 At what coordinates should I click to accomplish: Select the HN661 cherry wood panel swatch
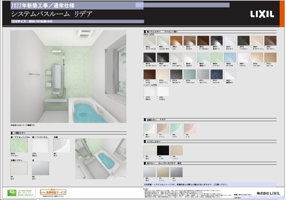point(176,41)
